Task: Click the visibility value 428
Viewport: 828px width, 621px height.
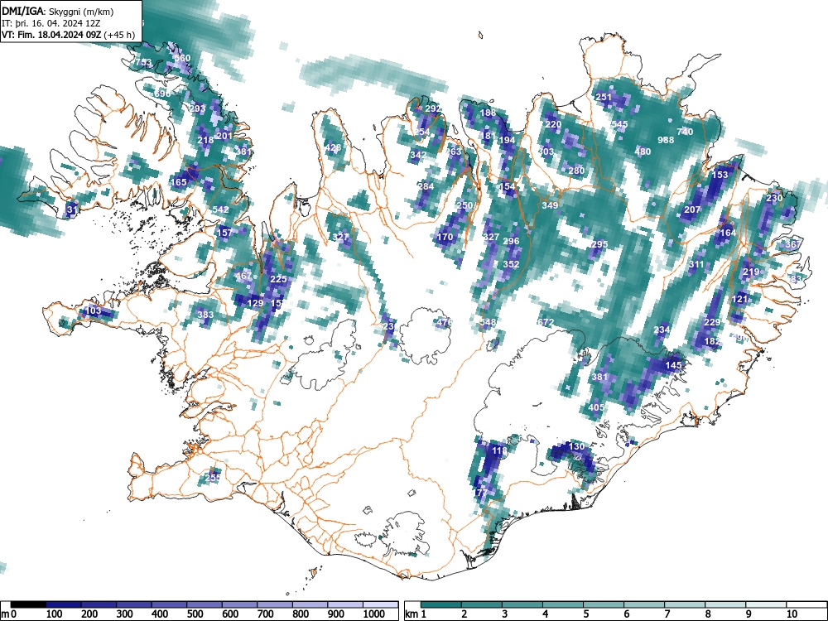Action: coord(333,147)
